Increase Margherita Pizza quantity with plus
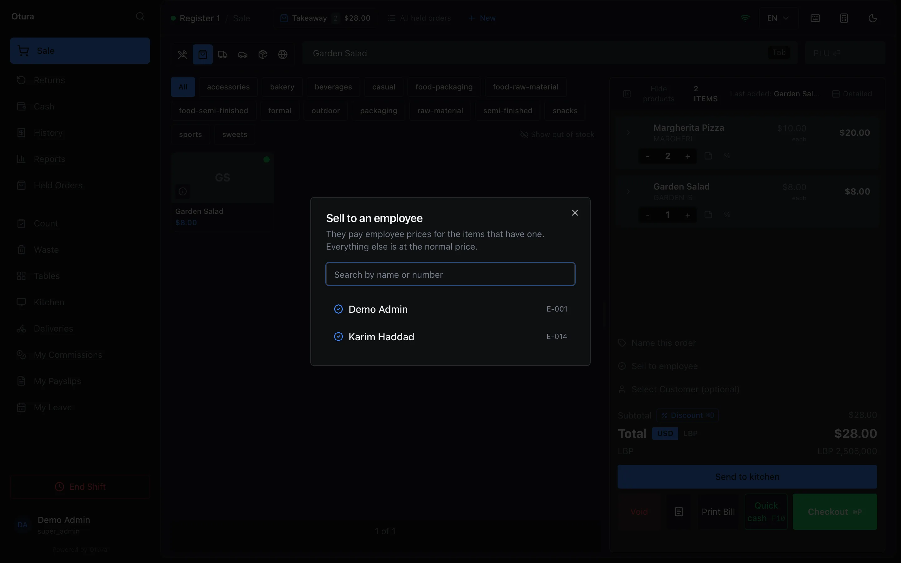Viewport: 901px width, 563px height. click(x=688, y=156)
